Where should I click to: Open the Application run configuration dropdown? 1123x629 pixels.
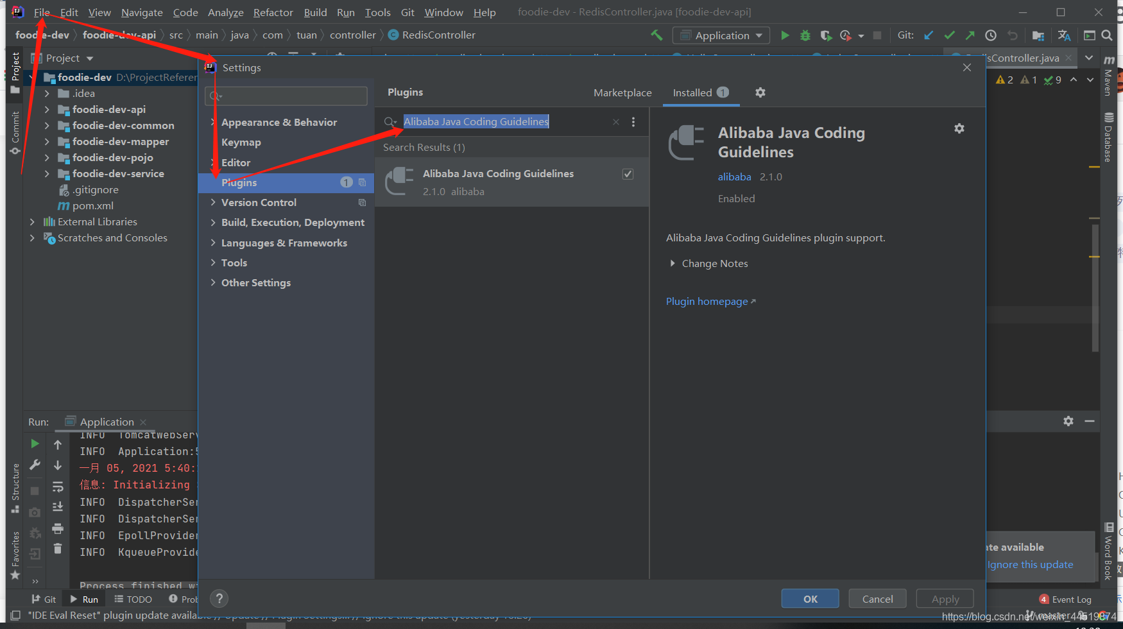tap(721, 35)
